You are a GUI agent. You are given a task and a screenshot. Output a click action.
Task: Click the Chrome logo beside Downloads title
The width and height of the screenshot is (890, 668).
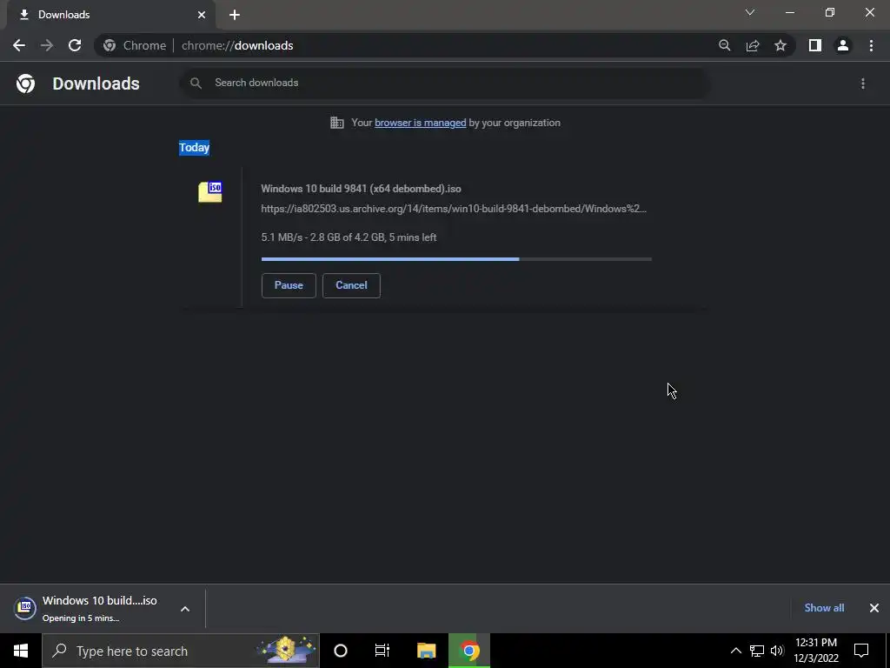[x=25, y=83]
